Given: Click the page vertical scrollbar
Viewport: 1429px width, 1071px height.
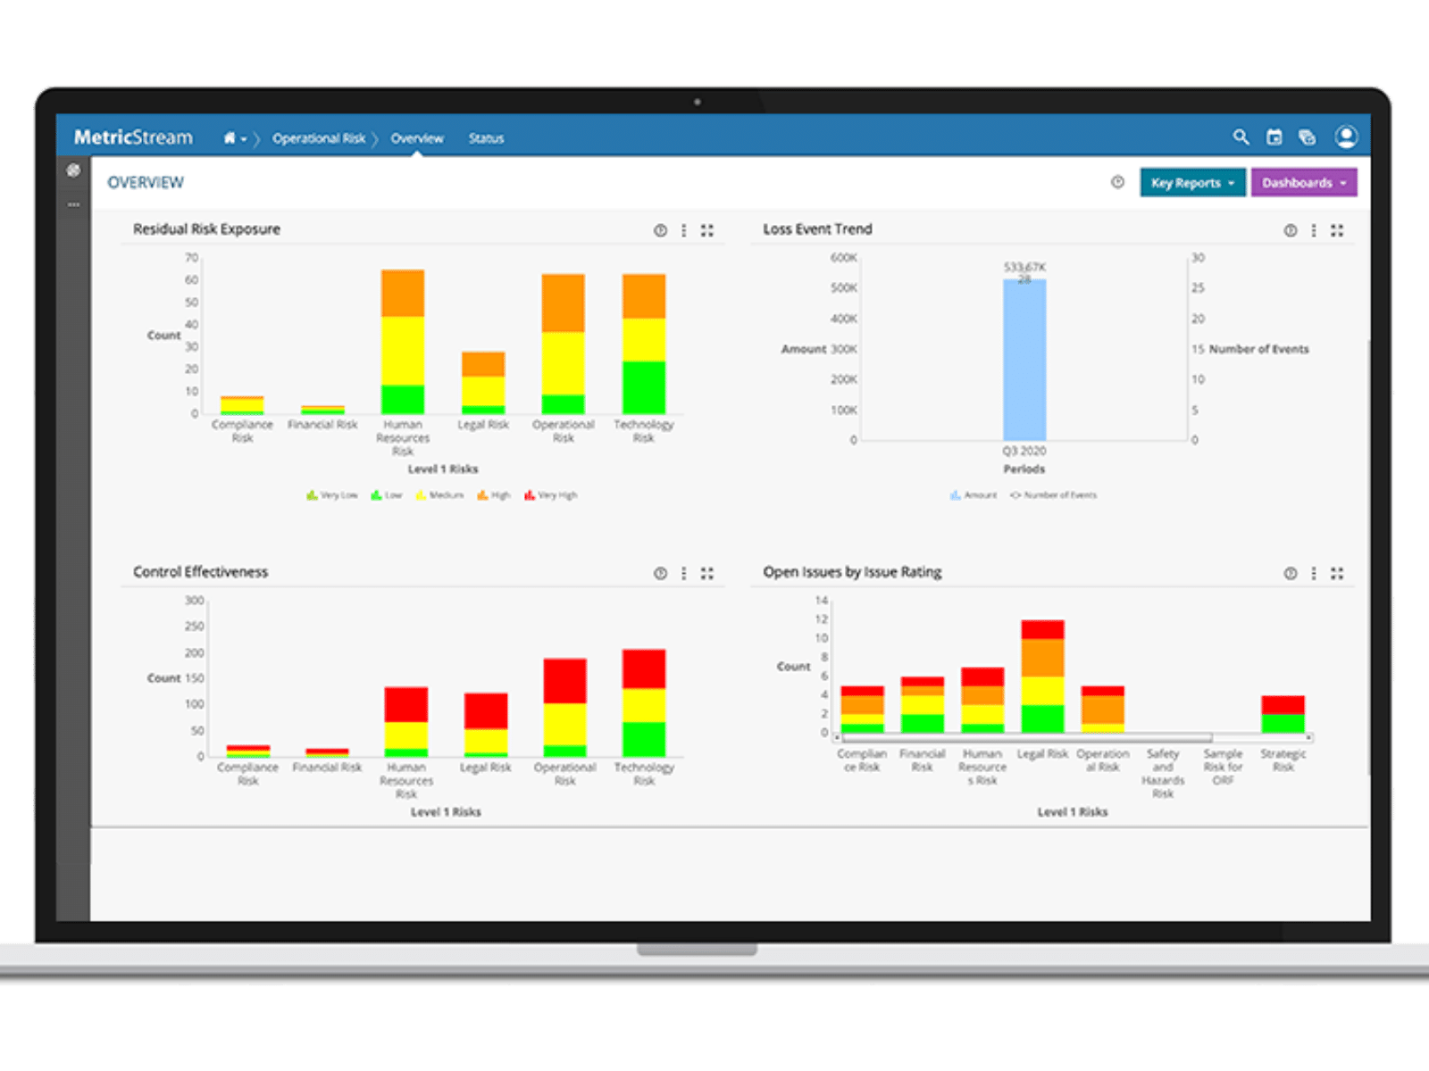Looking at the screenshot, I should [x=1367, y=556].
